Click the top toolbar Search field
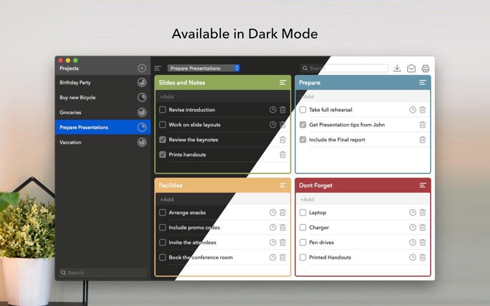The height and width of the screenshot is (306, 490). pyautogui.click(x=345, y=68)
